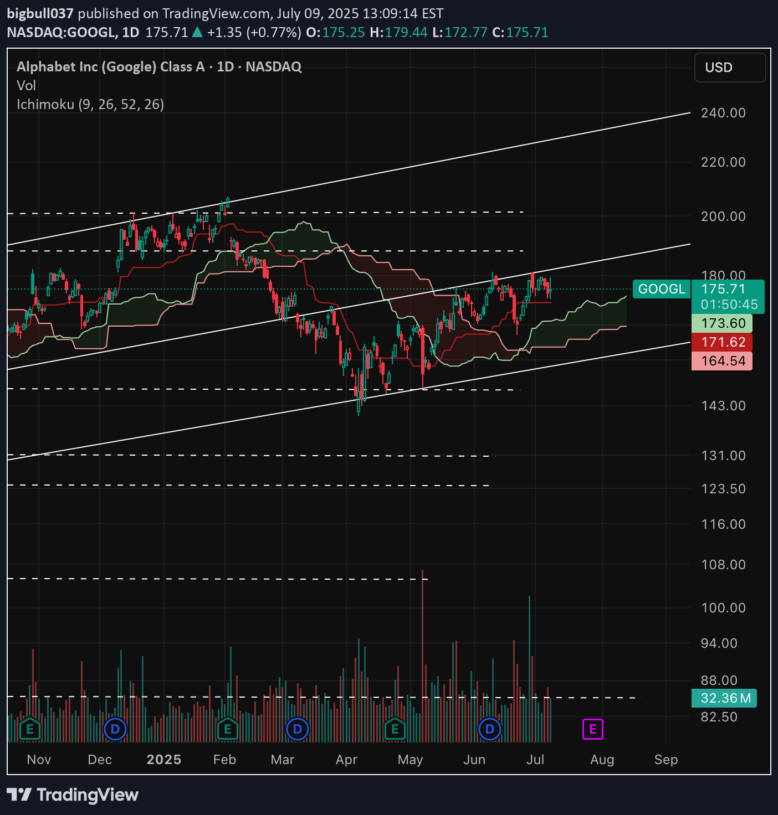This screenshot has height=815, width=778.
Task: Click the 32.36 M volume label
Action: 725,698
